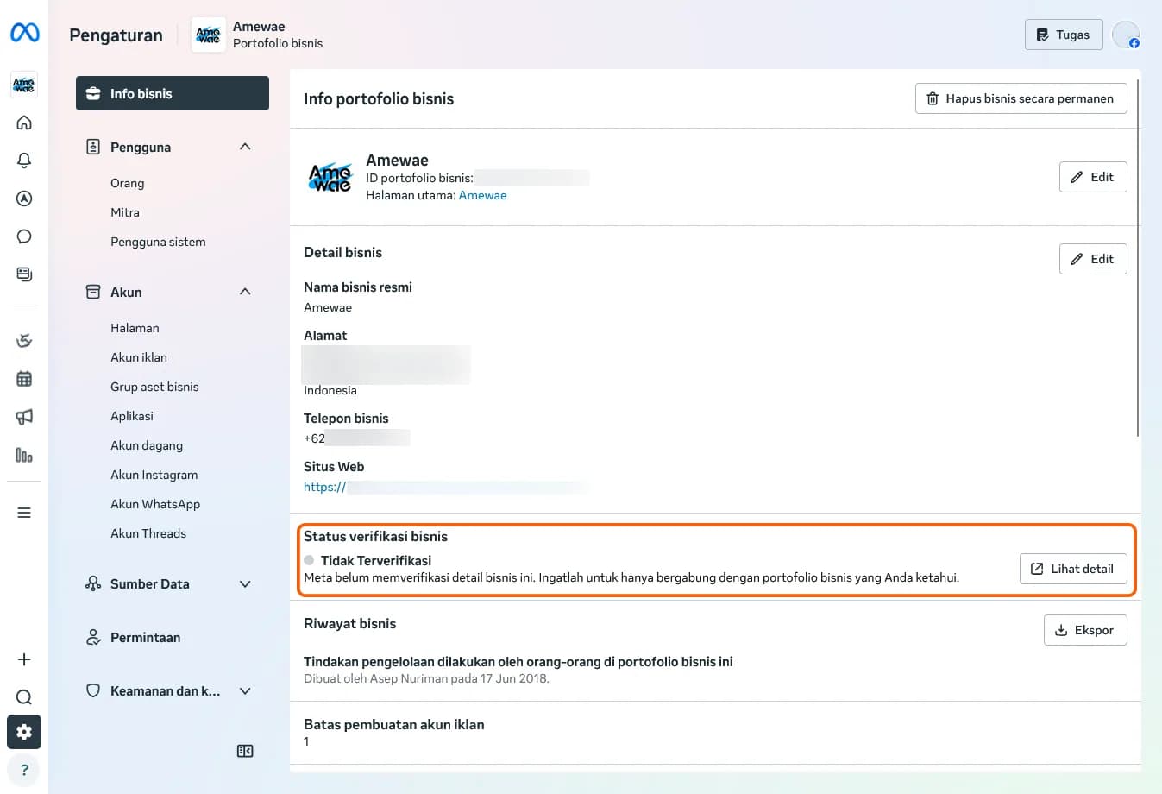Open the hamburger all tools menu
Viewport: 1162px width, 794px height.
pyautogui.click(x=24, y=513)
